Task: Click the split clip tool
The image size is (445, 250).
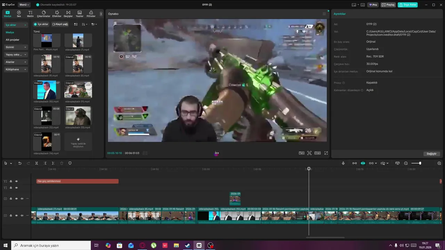Action: tap(37, 163)
